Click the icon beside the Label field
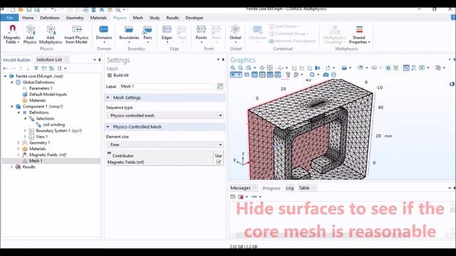 pos(220,86)
